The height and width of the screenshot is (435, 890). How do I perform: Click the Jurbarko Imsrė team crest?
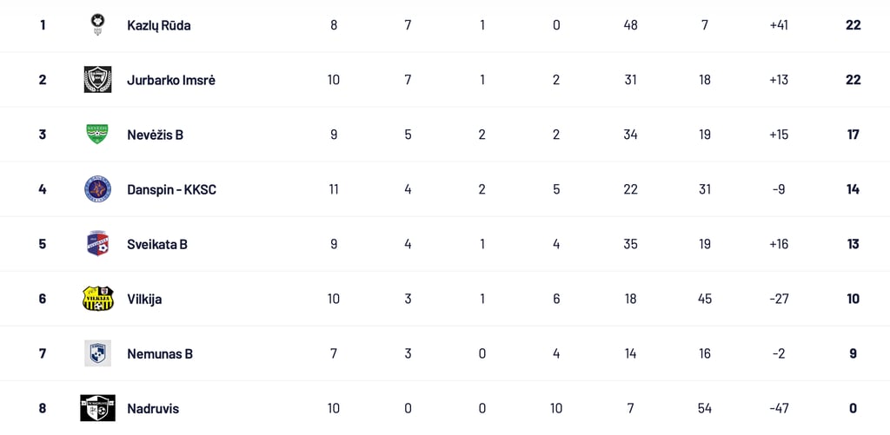97,80
